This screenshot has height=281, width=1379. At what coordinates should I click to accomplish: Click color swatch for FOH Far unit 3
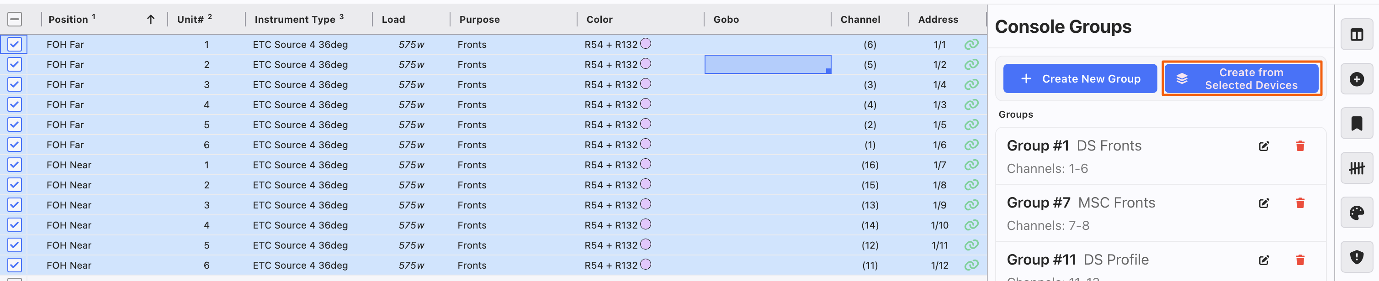[x=646, y=84]
